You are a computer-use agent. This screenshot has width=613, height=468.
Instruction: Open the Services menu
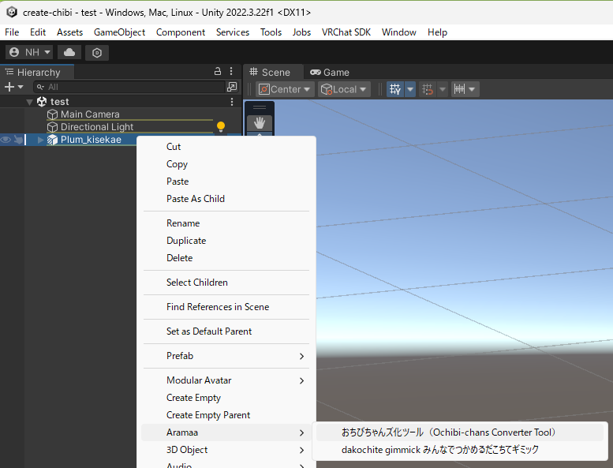[233, 32]
